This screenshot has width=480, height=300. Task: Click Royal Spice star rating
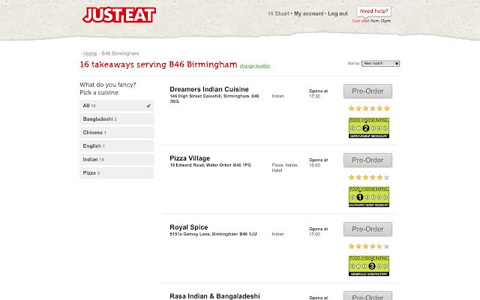click(369, 246)
